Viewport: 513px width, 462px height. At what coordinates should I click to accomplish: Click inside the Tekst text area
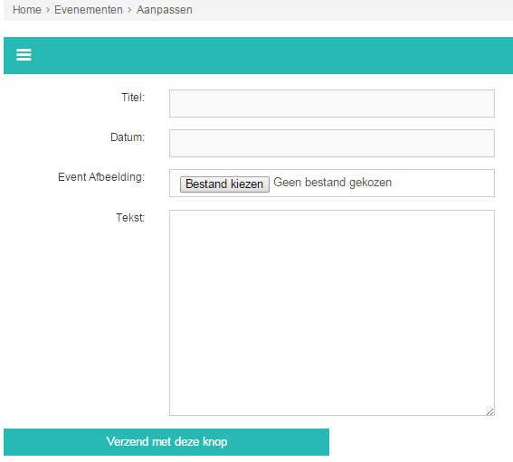click(x=332, y=313)
